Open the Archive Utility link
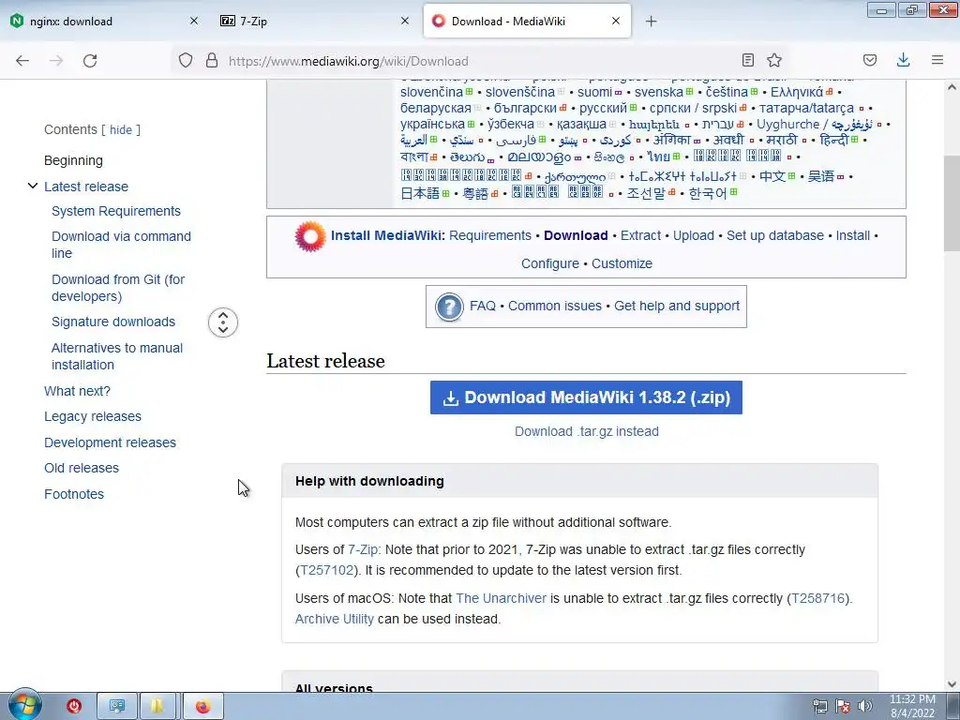 (x=335, y=619)
